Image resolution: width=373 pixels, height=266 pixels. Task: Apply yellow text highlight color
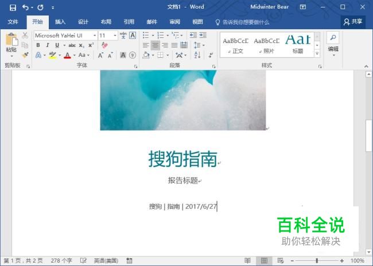[x=53, y=55]
